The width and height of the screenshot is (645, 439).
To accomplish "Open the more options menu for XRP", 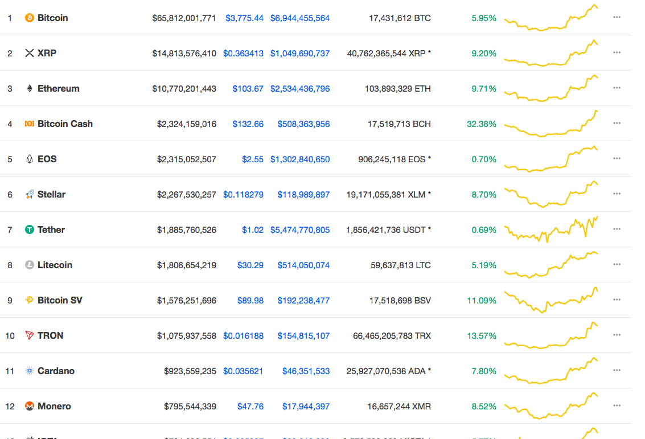I will (617, 52).
